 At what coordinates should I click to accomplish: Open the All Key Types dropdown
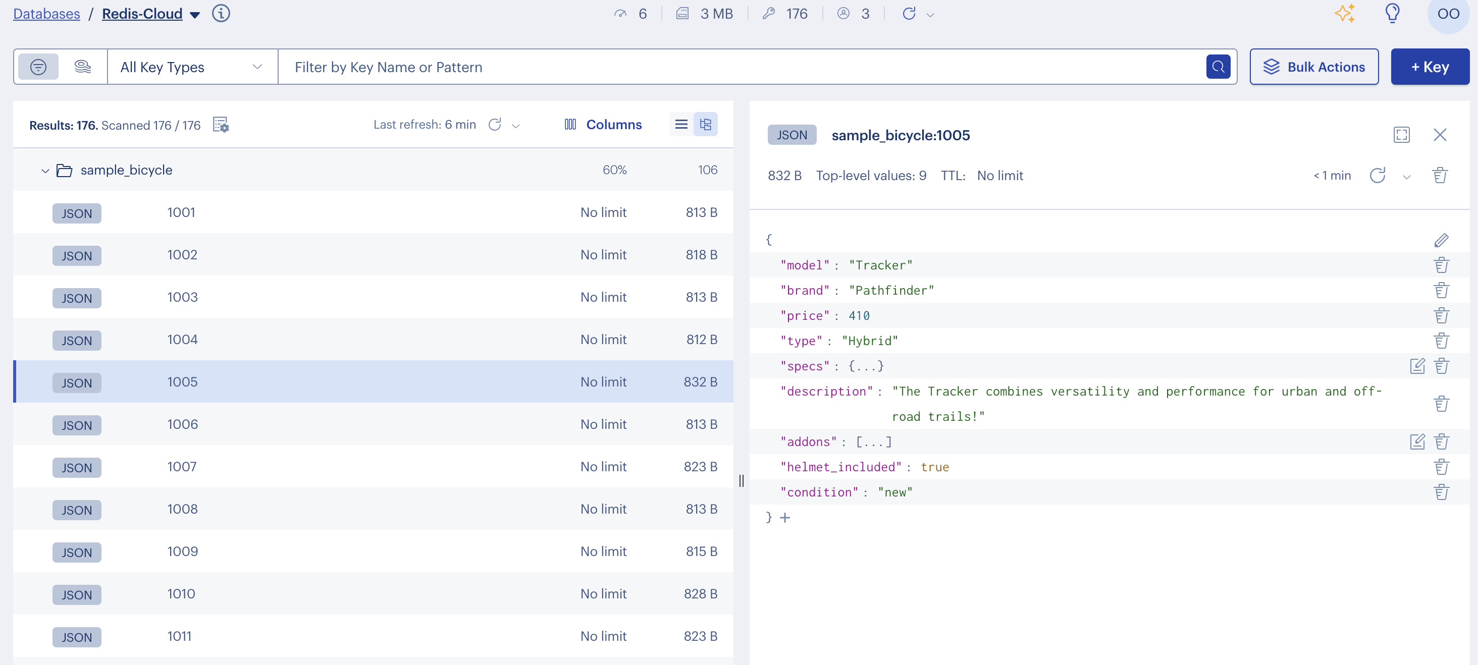click(x=191, y=67)
